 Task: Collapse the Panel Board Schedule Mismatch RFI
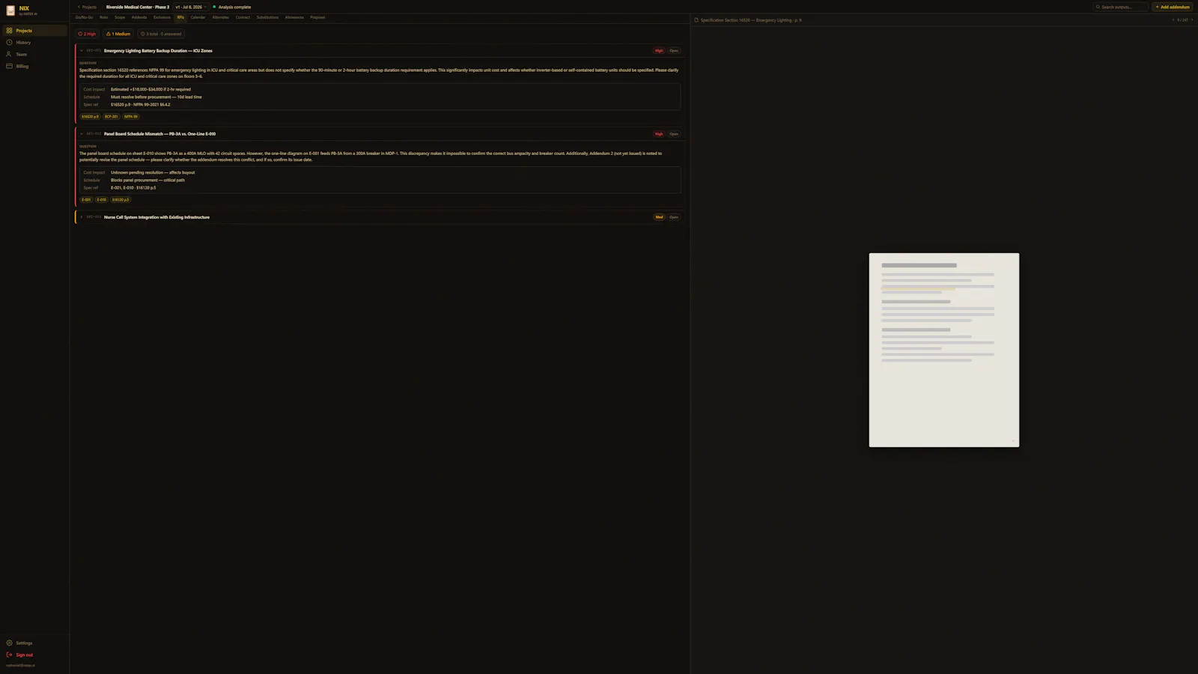(x=82, y=134)
